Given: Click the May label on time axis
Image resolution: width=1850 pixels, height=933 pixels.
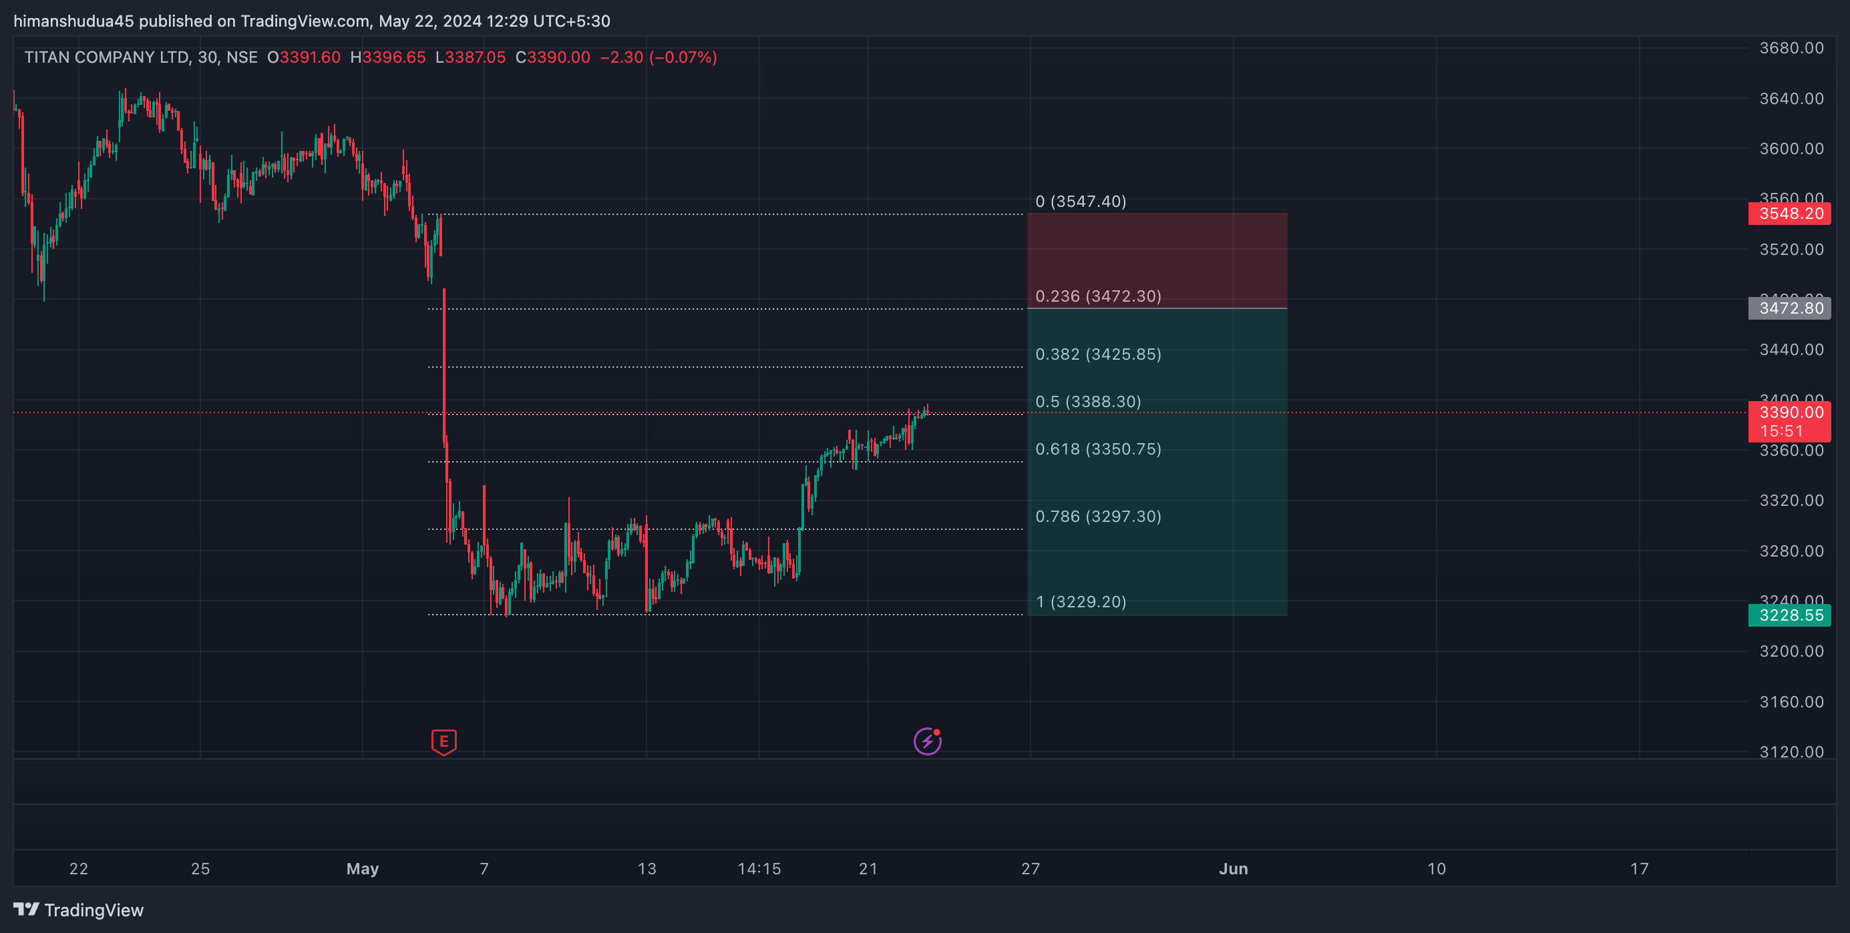Looking at the screenshot, I should [x=362, y=868].
